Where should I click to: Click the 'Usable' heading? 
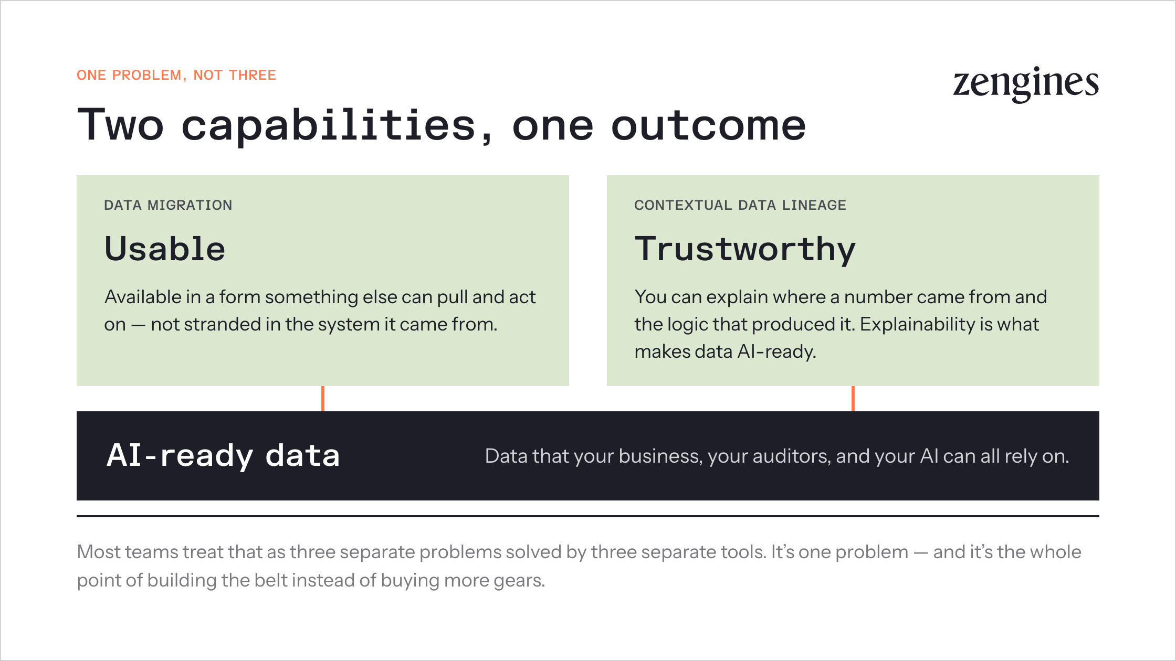pos(165,248)
